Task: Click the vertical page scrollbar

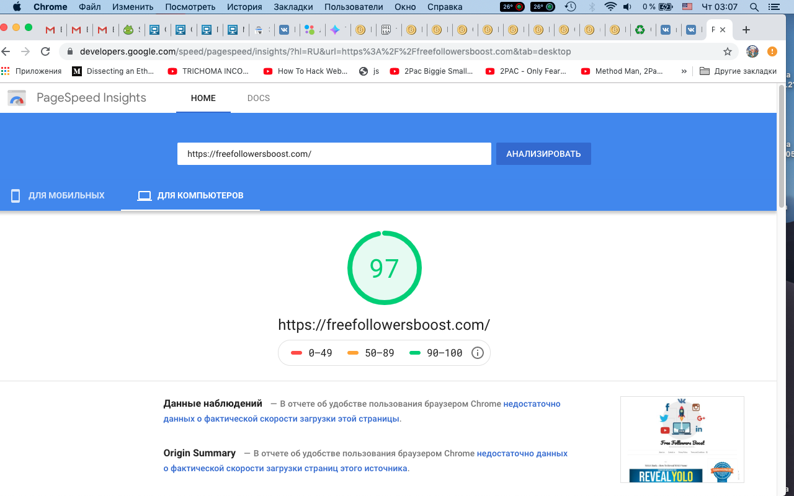Action: 781,146
